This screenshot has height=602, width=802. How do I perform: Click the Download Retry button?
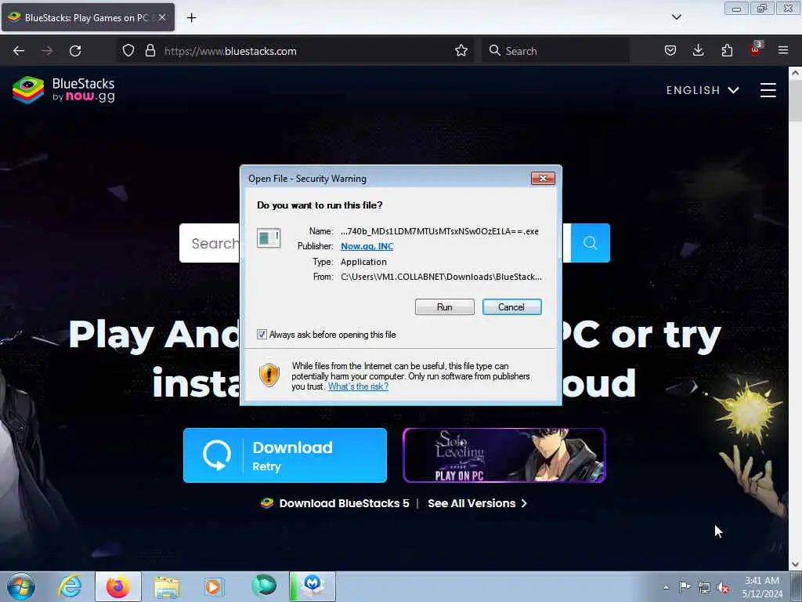285,455
